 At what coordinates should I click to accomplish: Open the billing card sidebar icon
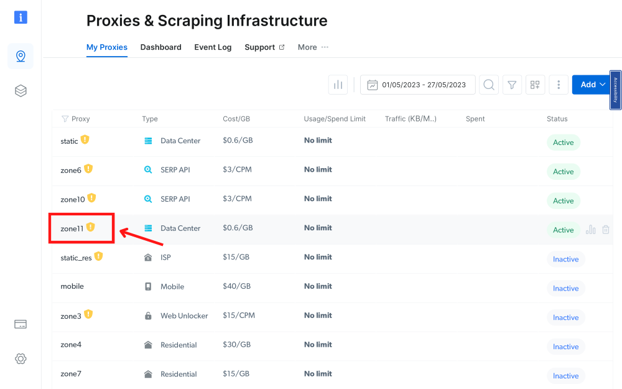[21, 324]
